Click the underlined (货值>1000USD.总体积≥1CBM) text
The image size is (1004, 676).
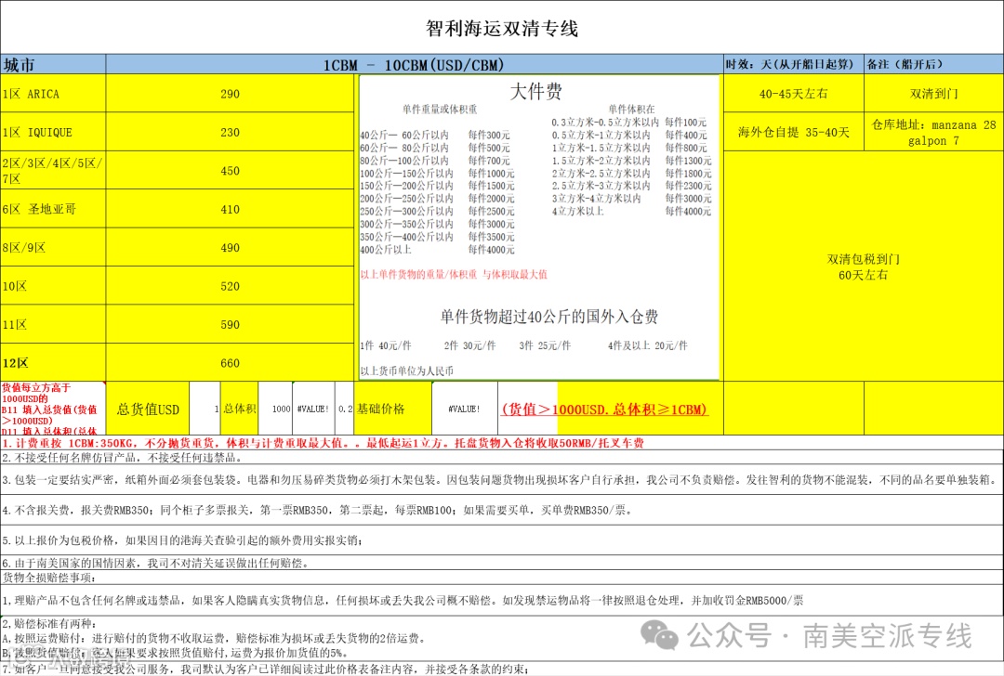604,409
